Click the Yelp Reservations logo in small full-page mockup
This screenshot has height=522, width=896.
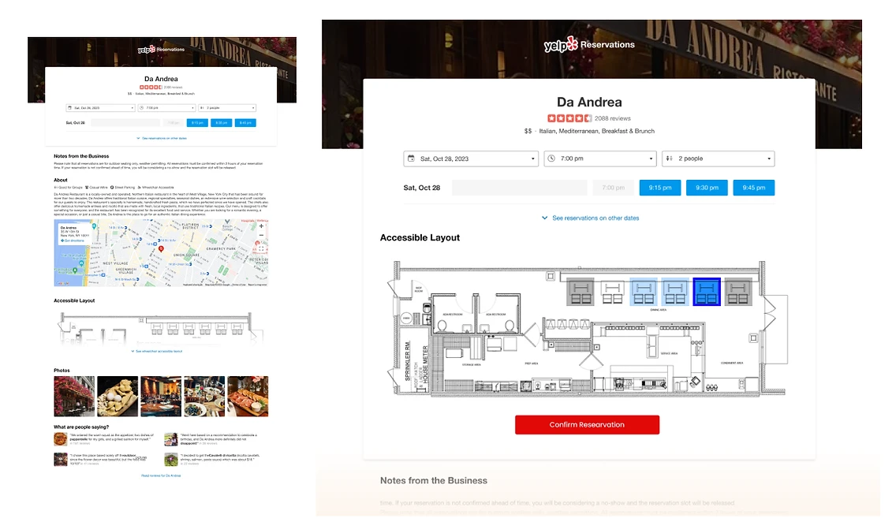pyautogui.click(x=161, y=49)
